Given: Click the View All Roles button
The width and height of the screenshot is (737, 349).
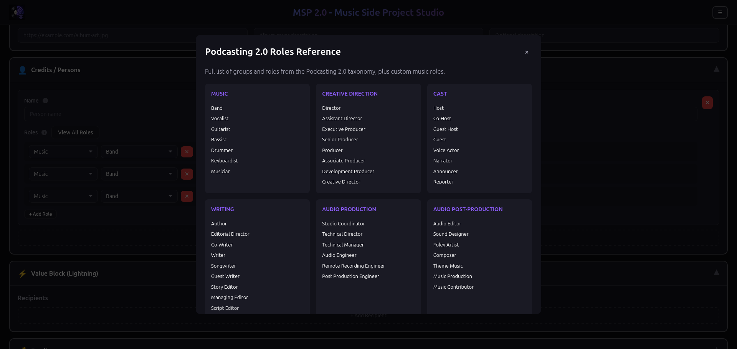Looking at the screenshot, I should [x=75, y=132].
